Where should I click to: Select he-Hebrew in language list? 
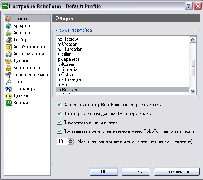123,39
